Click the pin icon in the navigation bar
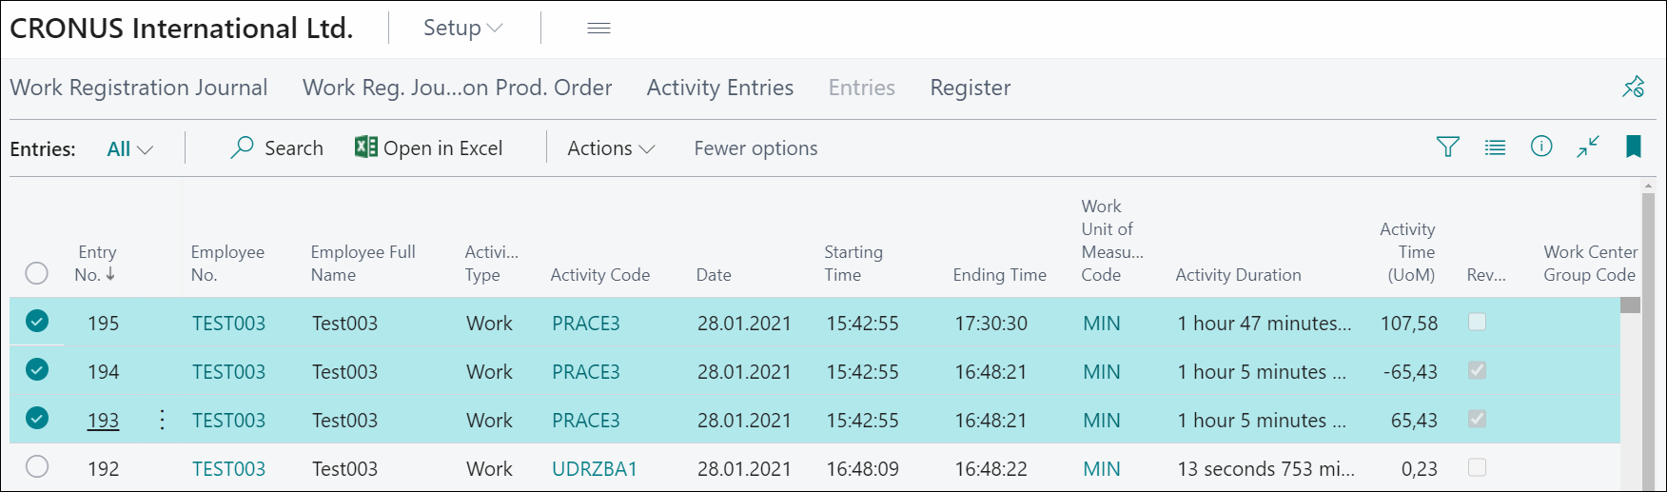 1634,87
